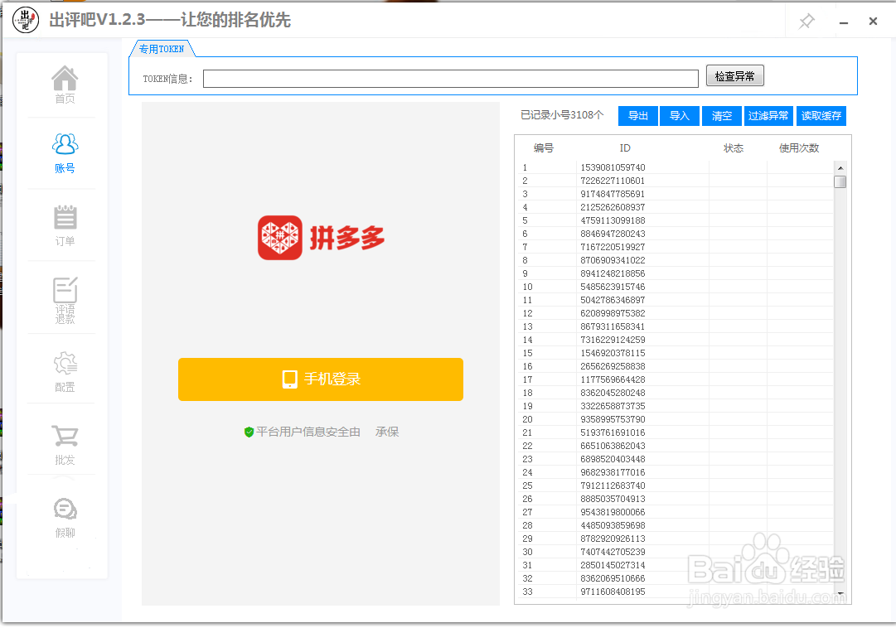The height and width of the screenshot is (628, 896).
Task: Click the 检查异常 button
Action: click(735, 76)
